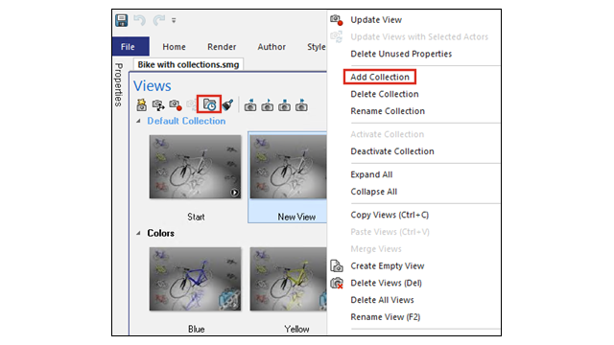Open the Properties side panel tab

pos(119,84)
